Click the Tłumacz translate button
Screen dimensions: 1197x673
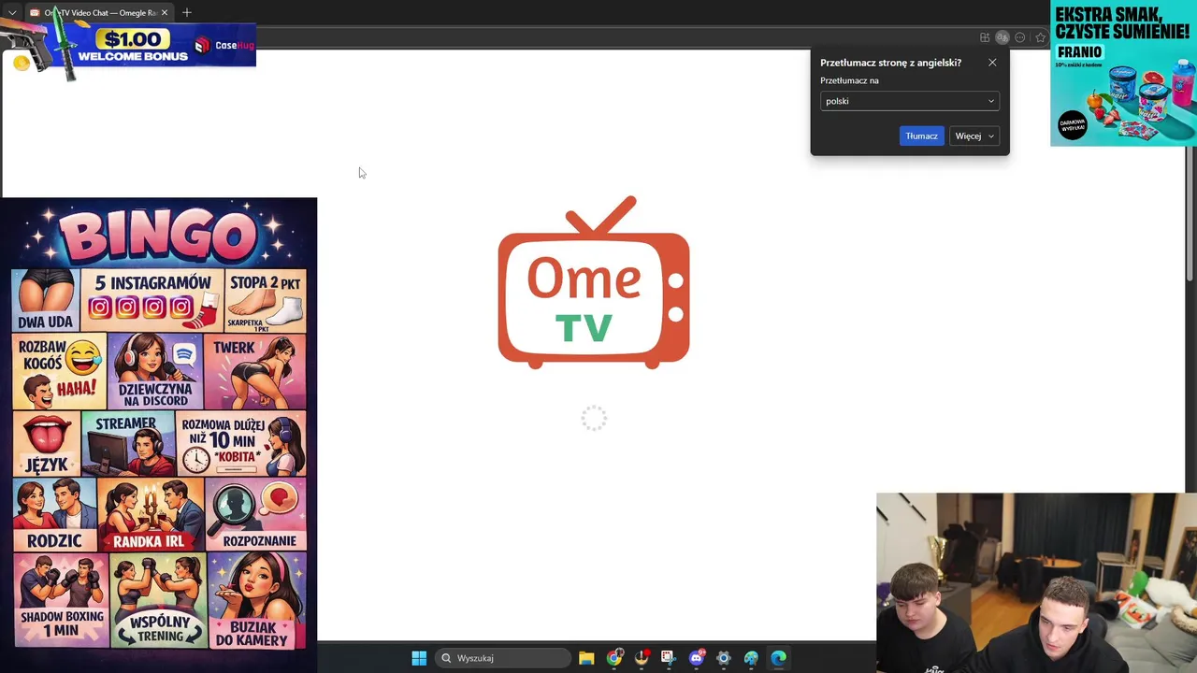coord(921,136)
